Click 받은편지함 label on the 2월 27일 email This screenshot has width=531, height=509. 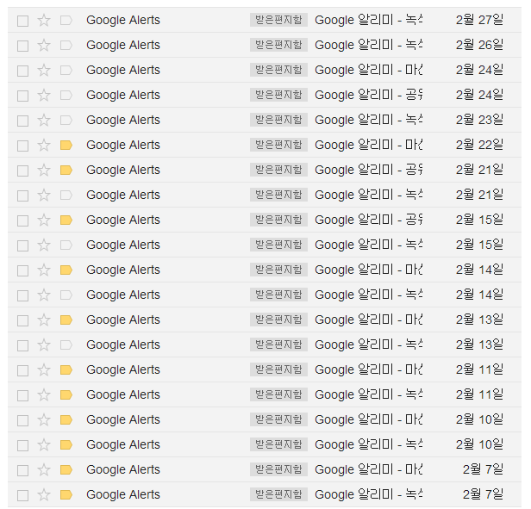coord(278,20)
